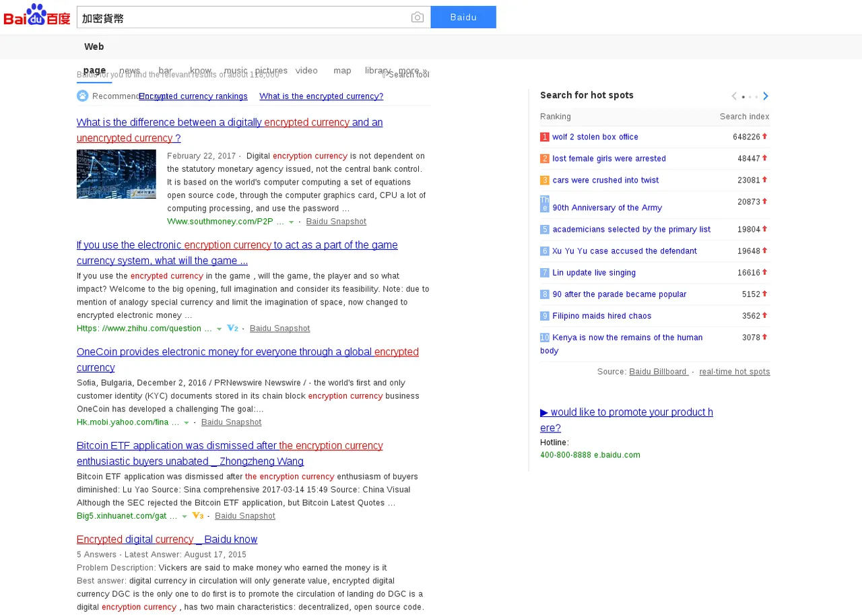The image size is (862, 615).
Task: Open hot spot 90 after the parade
Action: click(620, 294)
